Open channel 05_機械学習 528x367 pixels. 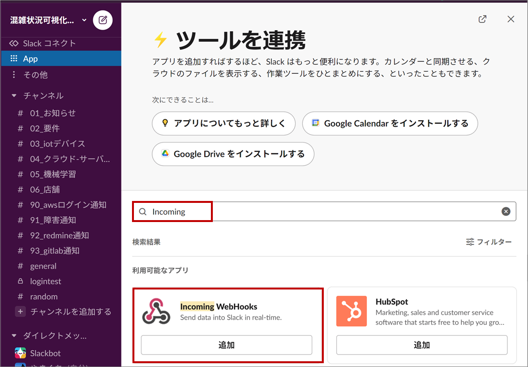[x=53, y=174]
